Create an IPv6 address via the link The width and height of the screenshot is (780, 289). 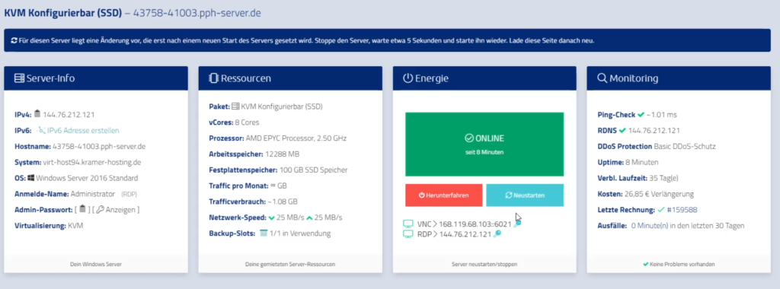83,131
